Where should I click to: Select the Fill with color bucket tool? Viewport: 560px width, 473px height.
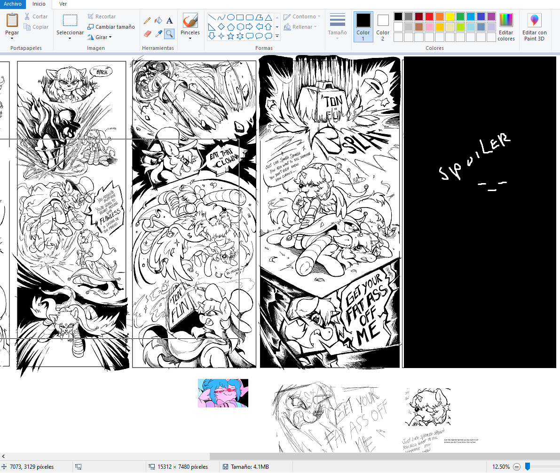pos(158,21)
